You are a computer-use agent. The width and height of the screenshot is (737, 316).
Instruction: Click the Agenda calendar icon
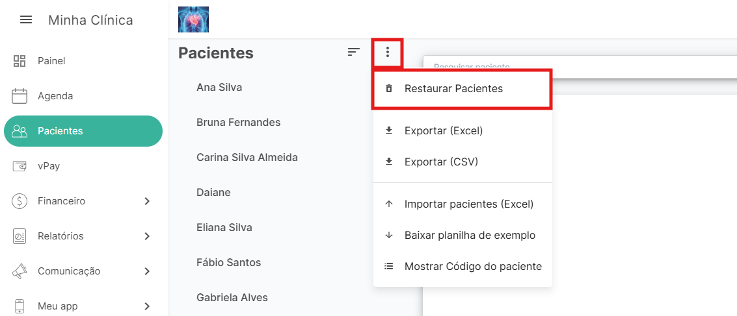20,96
